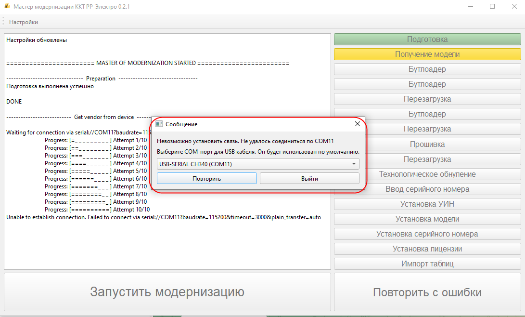
Task: Choose the Прошивка step button
Action: [427, 144]
